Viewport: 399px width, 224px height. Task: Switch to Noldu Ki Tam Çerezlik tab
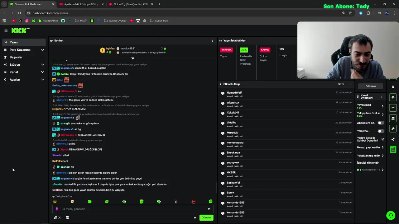click(x=131, y=4)
